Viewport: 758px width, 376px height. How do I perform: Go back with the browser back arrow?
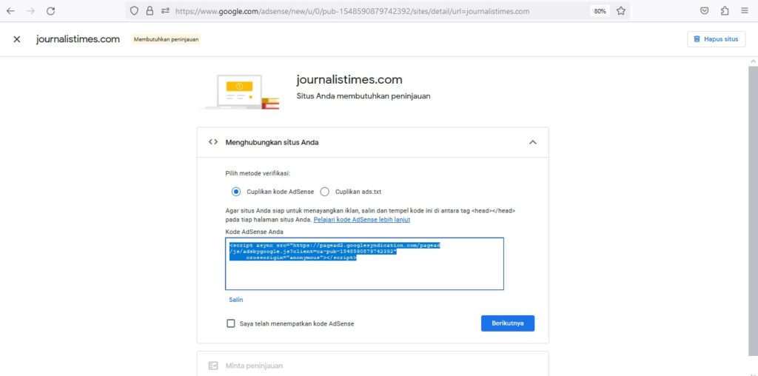pyautogui.click(x=10, y=10)
